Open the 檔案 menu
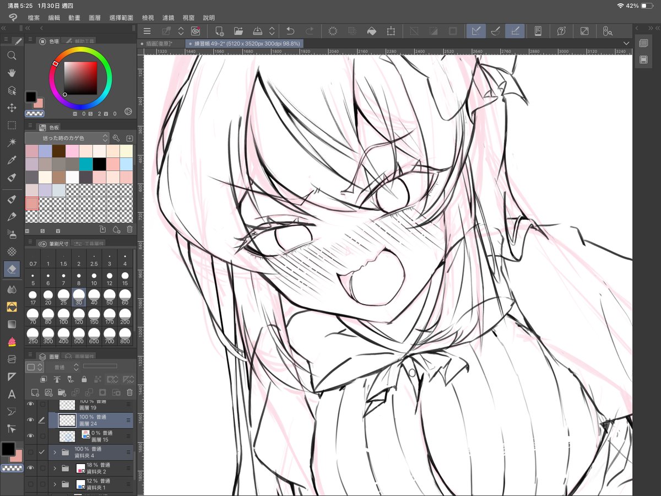The image size is (661, 496). tap(34, 18)
